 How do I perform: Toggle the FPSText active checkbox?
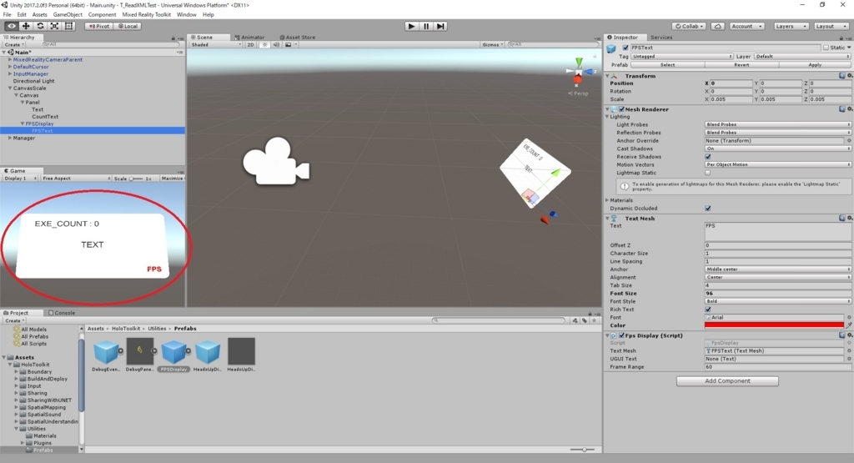[625, 48]
